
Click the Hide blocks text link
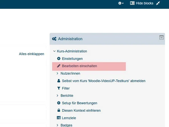pos(145,3)
